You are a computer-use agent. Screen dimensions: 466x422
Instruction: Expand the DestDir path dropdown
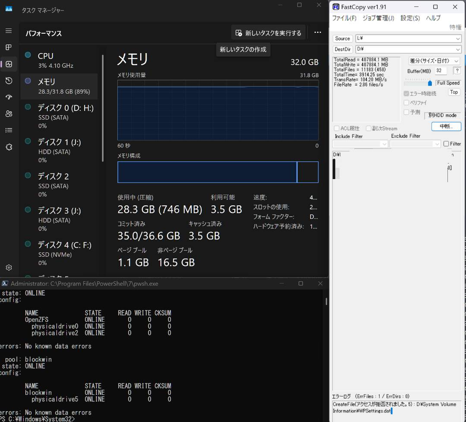pyautogui.click(x=458, y=49)
